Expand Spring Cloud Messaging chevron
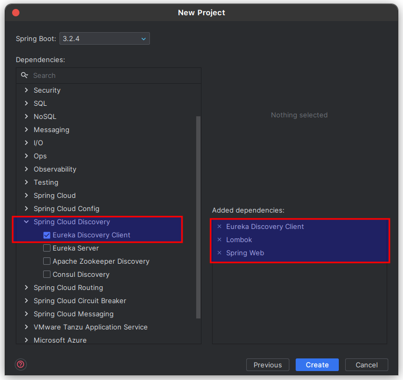This screenshot has height=380, width=403. coord(26,314)
